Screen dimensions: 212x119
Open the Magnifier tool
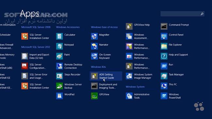[100, 36]
